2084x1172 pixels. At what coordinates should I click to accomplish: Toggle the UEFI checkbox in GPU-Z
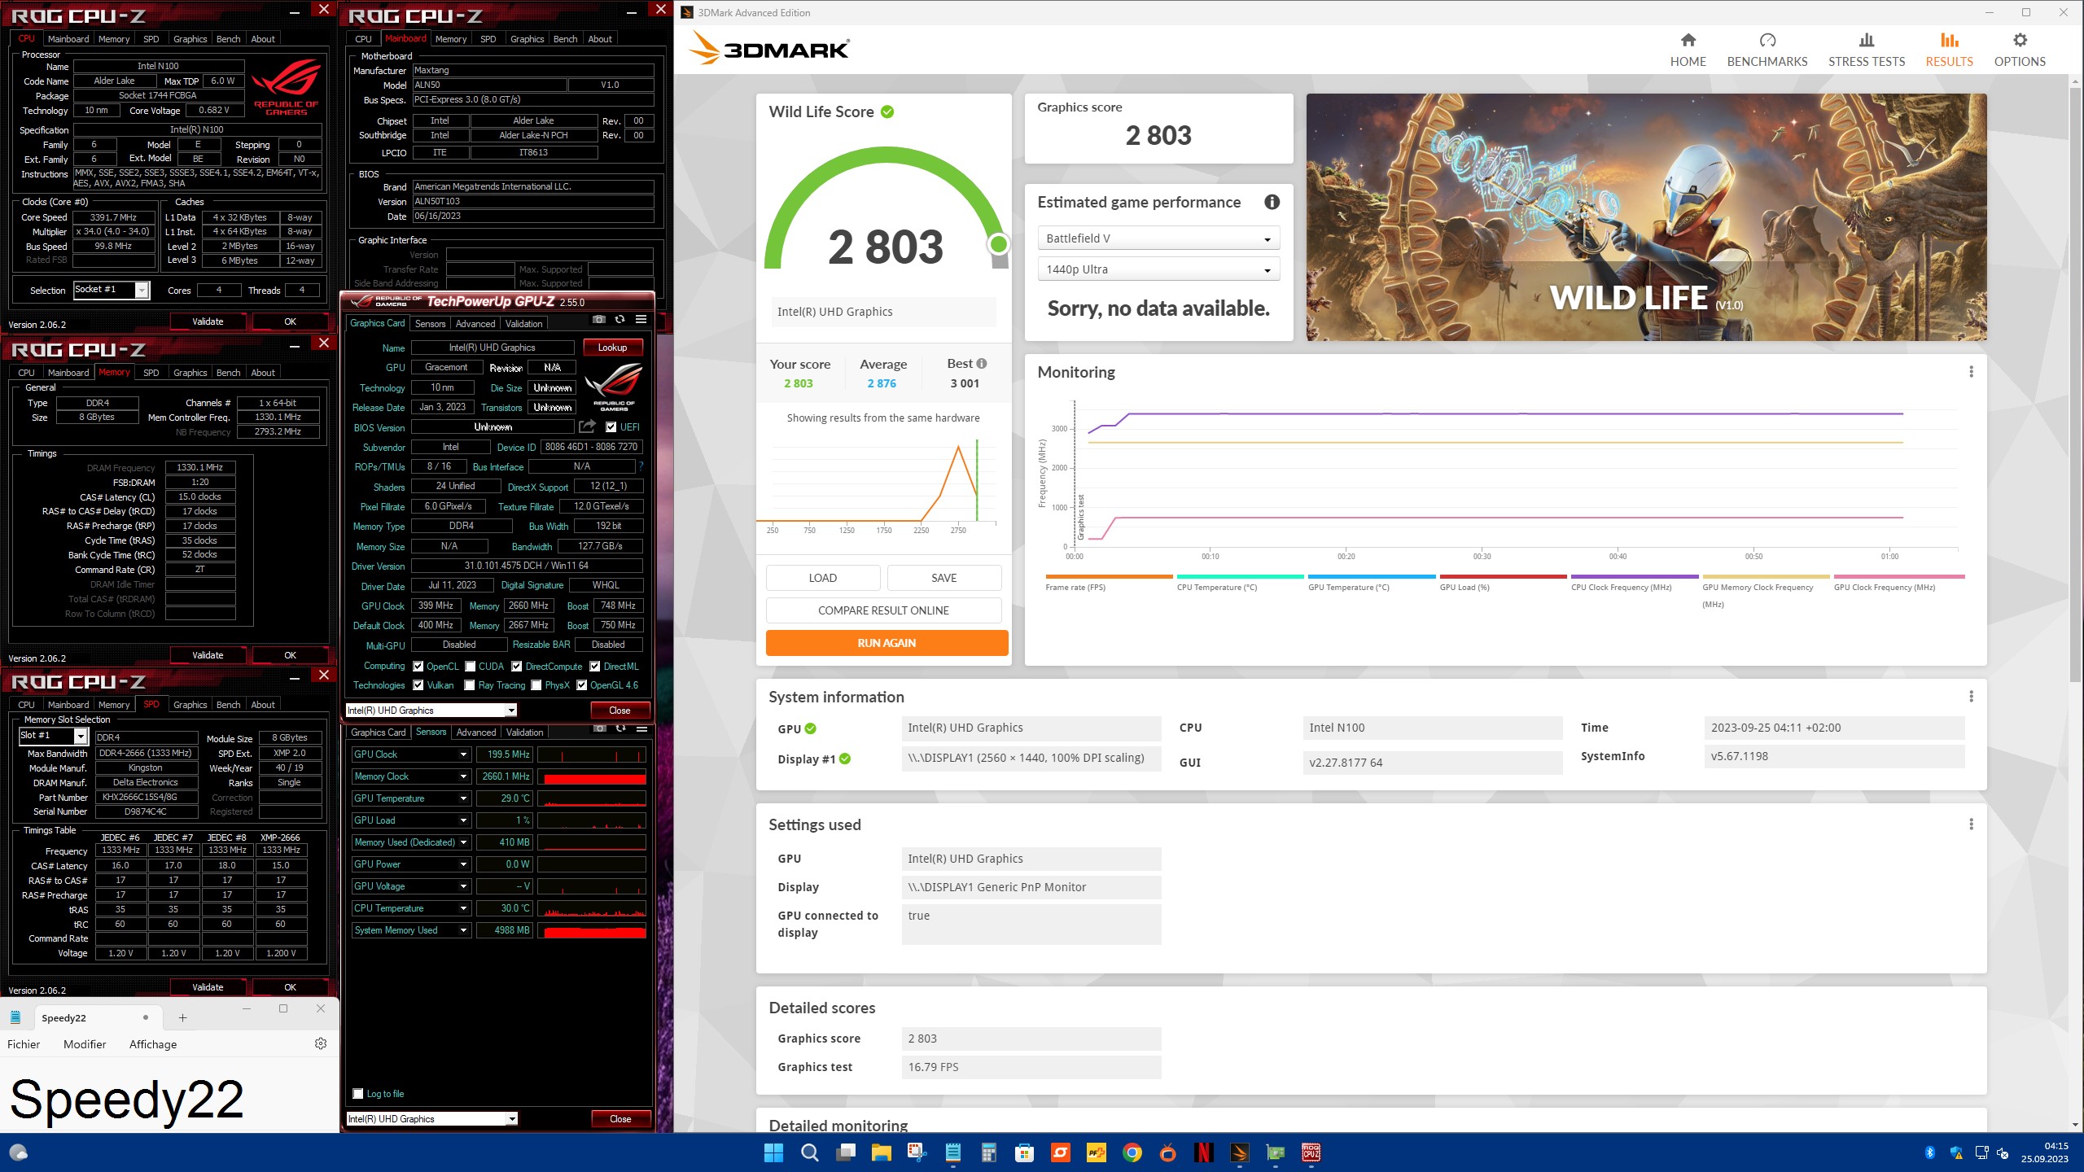[x=611, y=427]
